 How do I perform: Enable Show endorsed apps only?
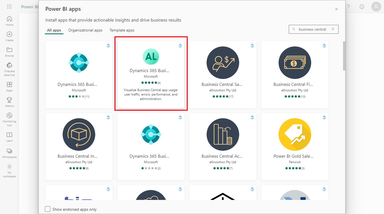click(47, 209)
